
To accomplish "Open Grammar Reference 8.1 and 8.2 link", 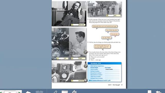I will (100, 80).
